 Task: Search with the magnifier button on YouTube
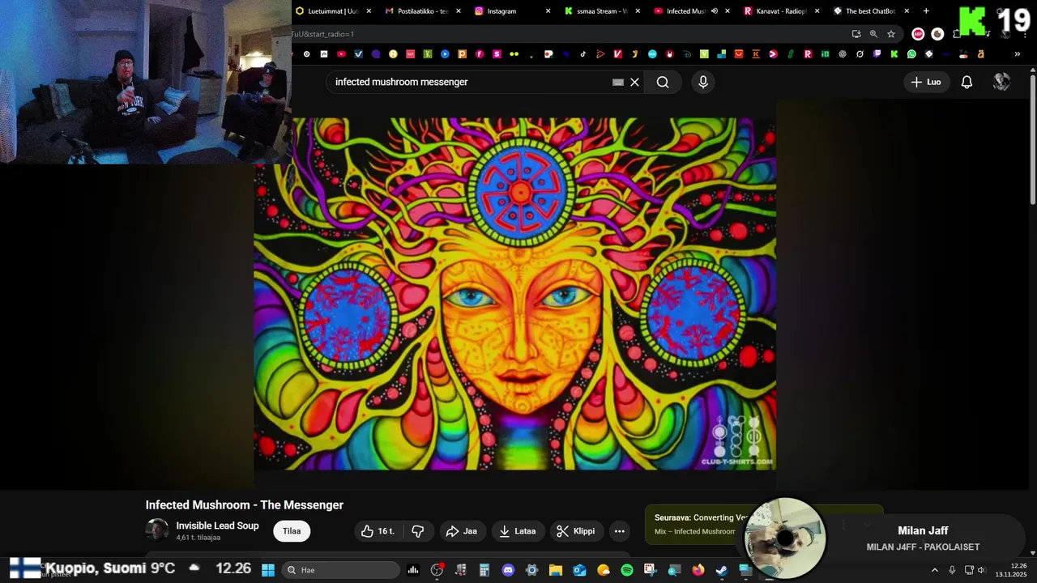point(663,82)
